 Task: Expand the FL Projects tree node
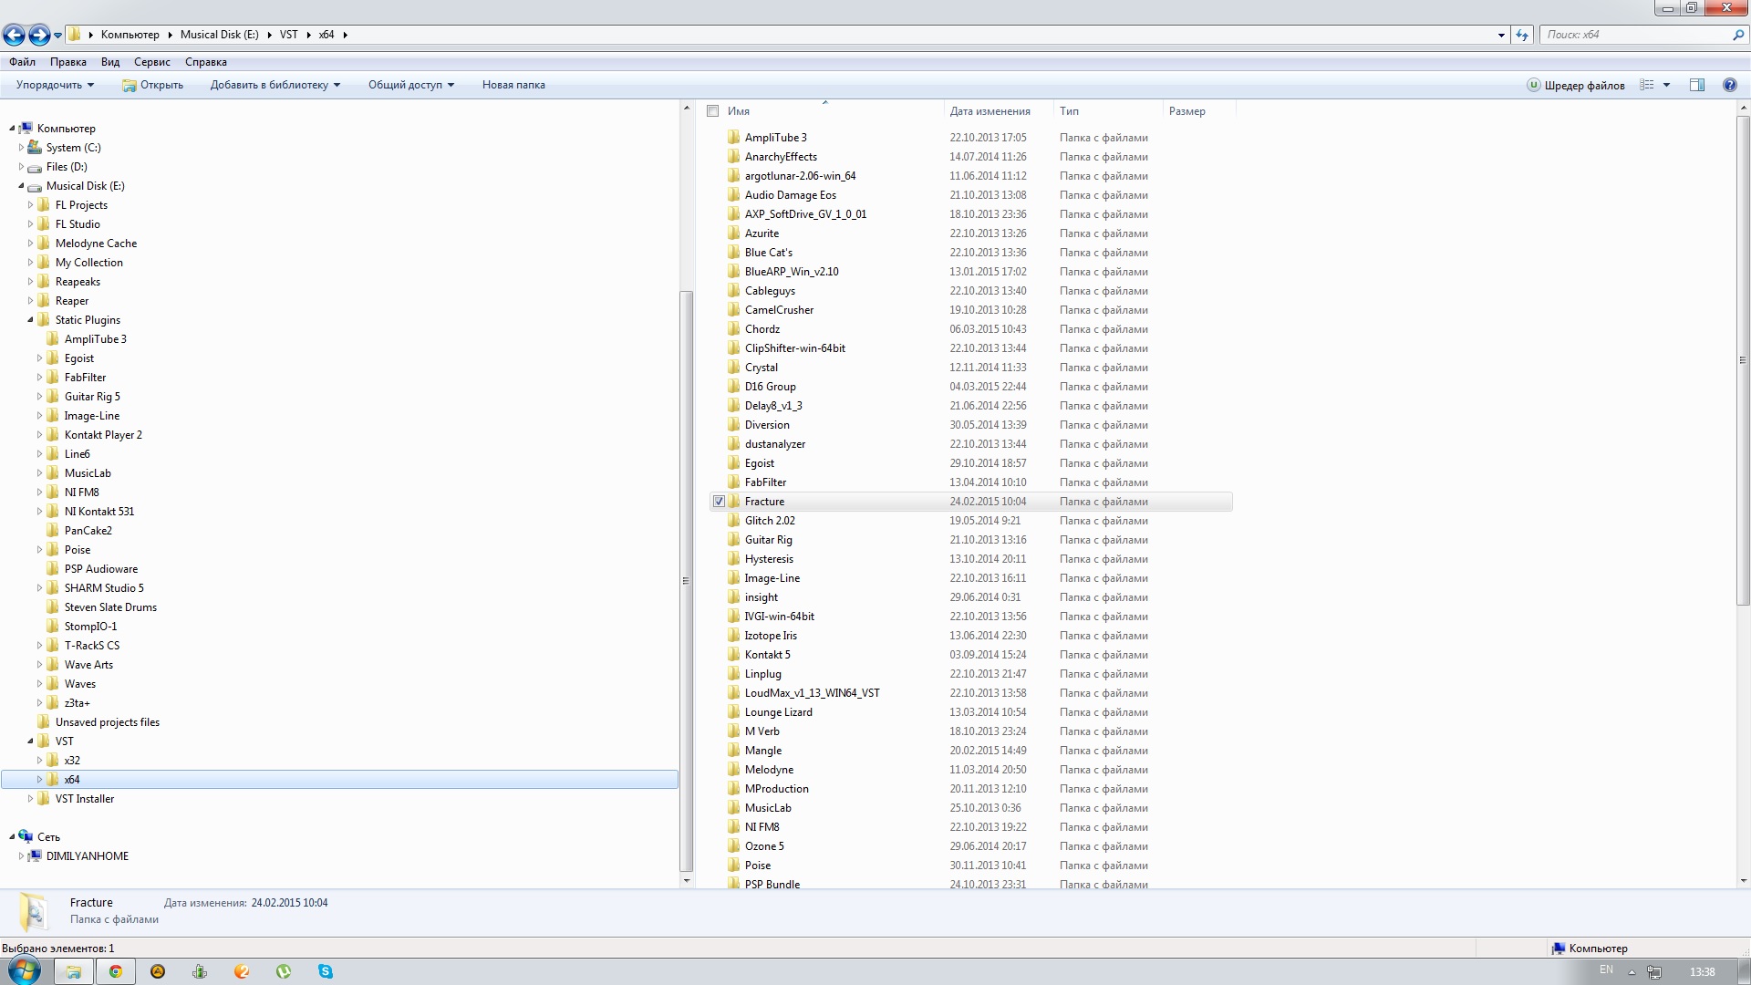coord(30,205)
